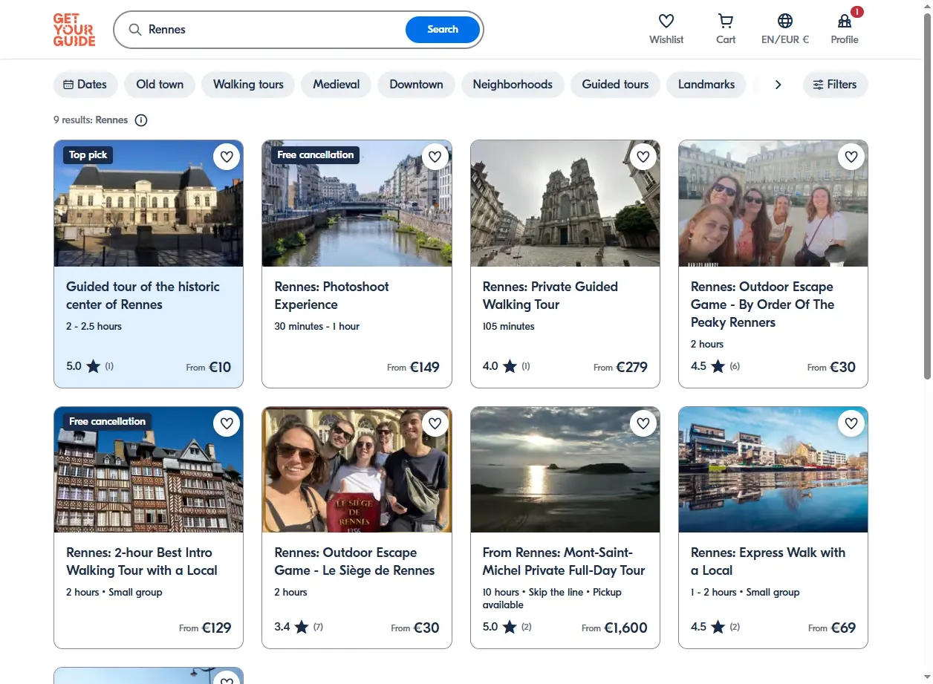Screen dimensions: 933x684
Task: Toggle the heart on Express Walk with a Local
Action: point(851,423)
